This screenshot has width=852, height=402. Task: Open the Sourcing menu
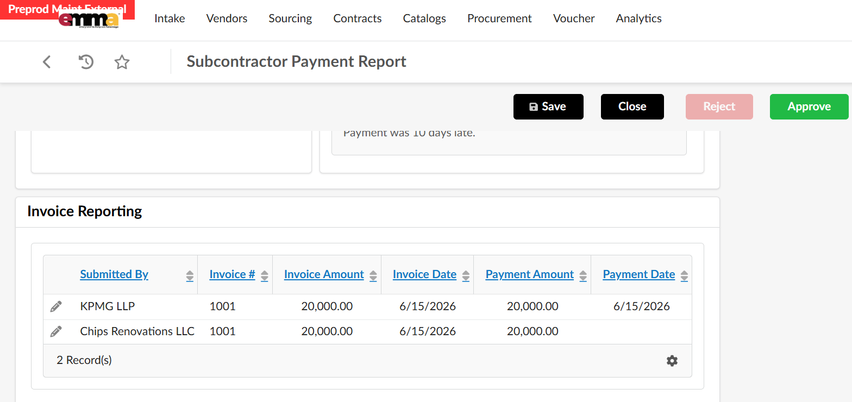[290, 18]
